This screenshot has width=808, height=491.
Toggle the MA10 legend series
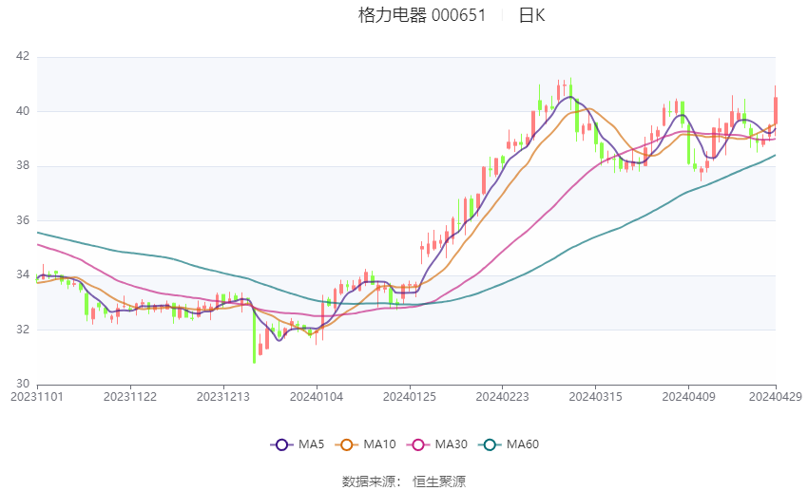pyautogui.click(x=365, y=444)
